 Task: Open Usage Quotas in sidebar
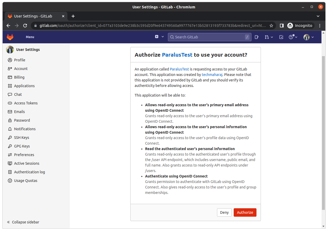pos(26,181)
